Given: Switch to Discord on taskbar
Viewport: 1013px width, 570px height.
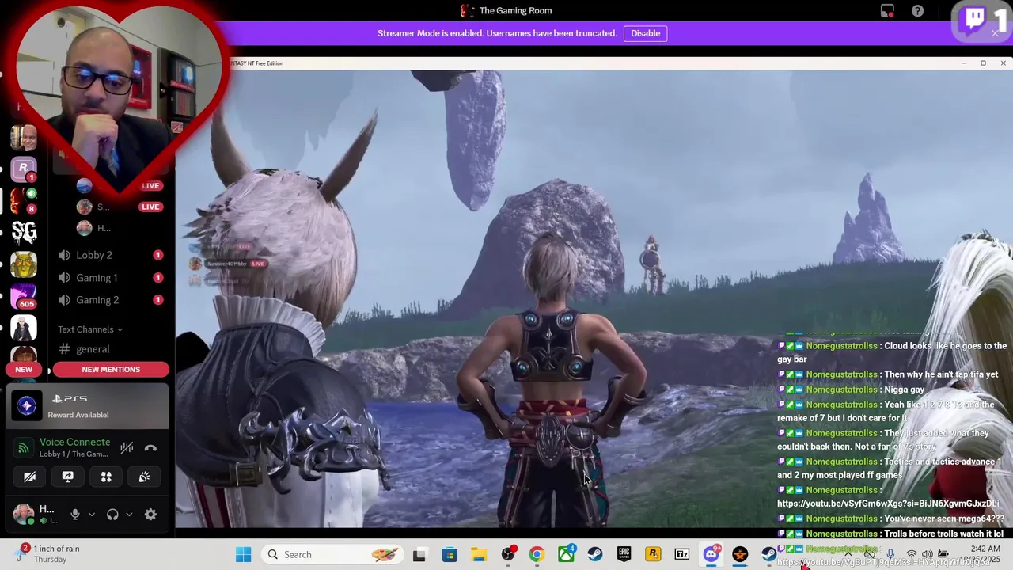Looking at the screenshot, I should pyautogui.click(x=711, y=554).
